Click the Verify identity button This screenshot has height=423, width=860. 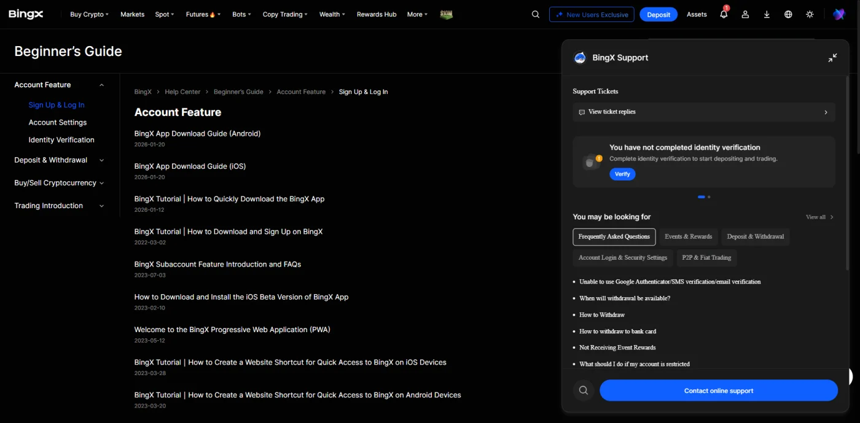click(x=622, y=174)
